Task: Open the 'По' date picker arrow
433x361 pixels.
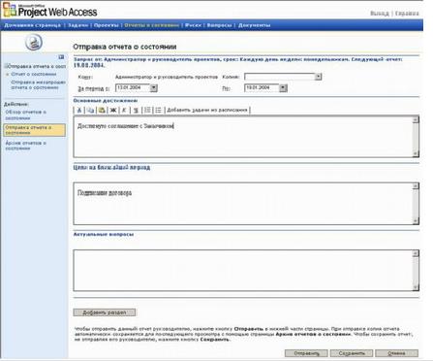Action: 283,88
